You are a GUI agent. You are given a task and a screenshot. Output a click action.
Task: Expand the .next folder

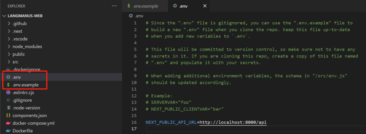[9, 31]
